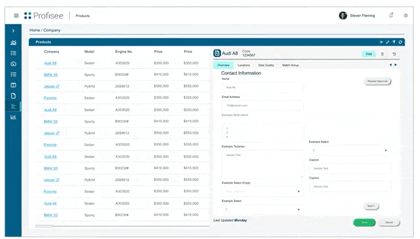
Task: Switch to the Overview tab
Action: tap(223, 65)
